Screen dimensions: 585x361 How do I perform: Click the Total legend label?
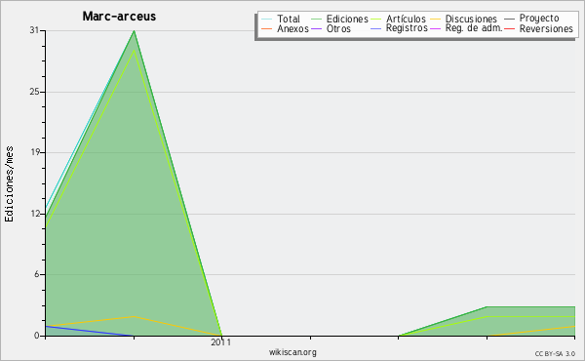coord(289,19)
